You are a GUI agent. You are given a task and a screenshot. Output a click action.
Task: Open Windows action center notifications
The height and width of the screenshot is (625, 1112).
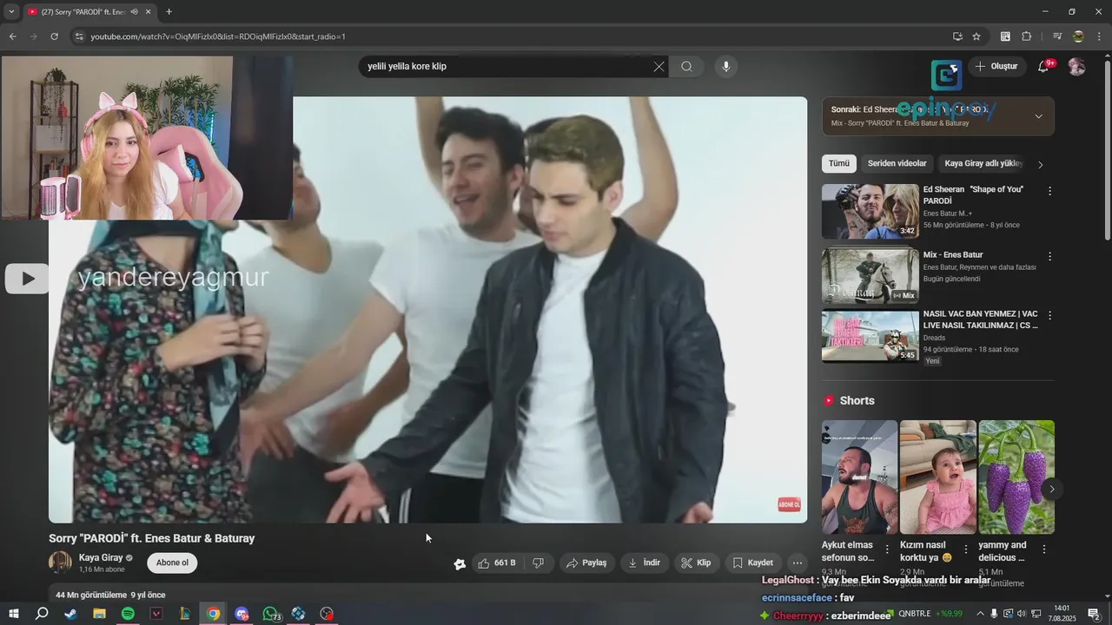pyautogui.click(x=1094, y=614)
